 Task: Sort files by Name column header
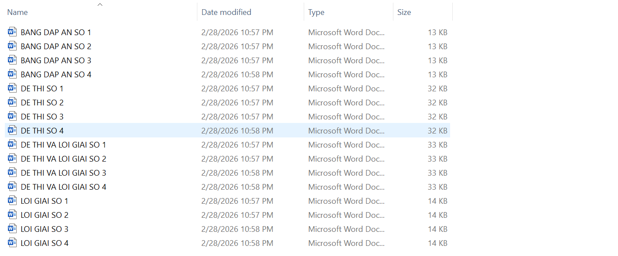18,12
